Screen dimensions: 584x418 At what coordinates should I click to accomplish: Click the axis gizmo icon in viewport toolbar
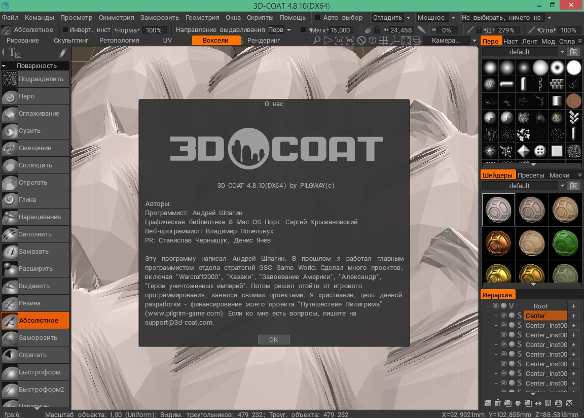tap(395, 40)
